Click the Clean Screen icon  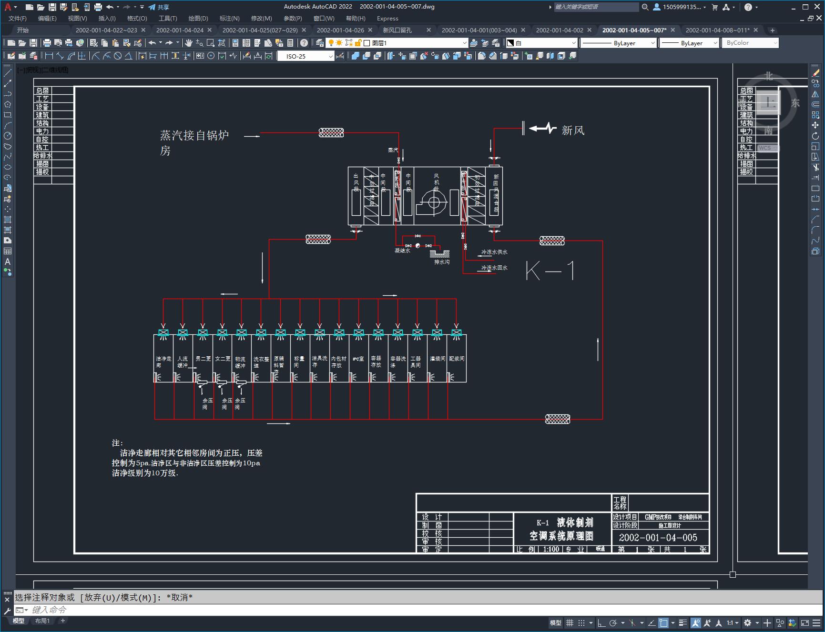tap(805, 622)
